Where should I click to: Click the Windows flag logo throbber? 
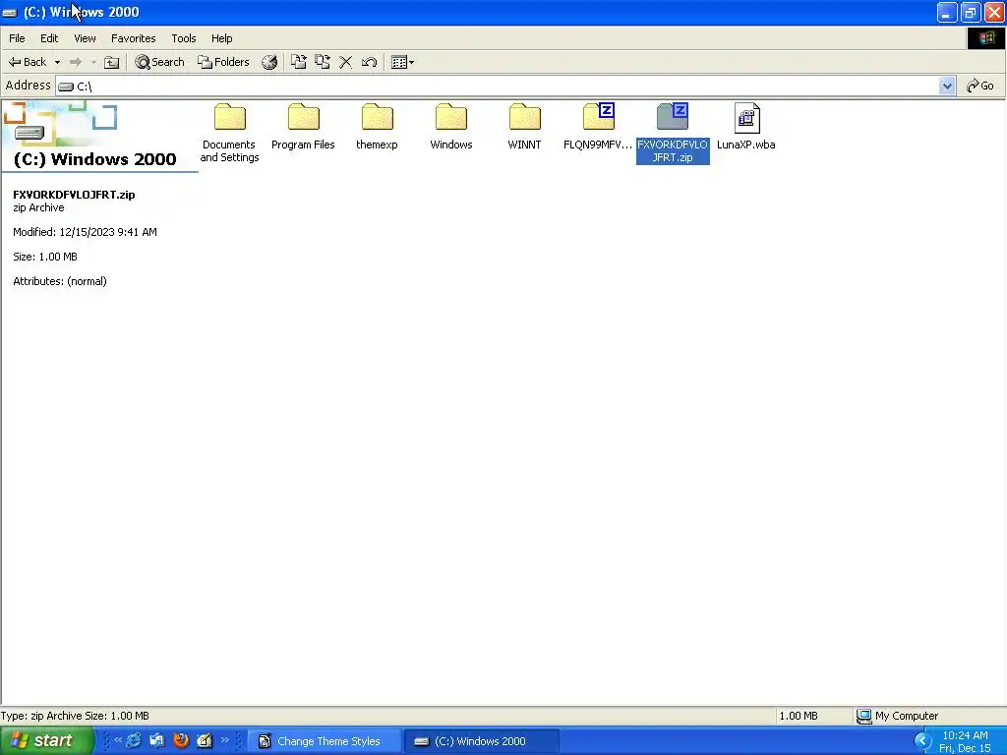tap(986, 38)
